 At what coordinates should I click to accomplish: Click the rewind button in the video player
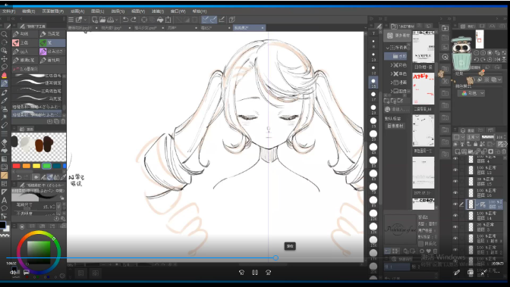[x=241, y=273]
